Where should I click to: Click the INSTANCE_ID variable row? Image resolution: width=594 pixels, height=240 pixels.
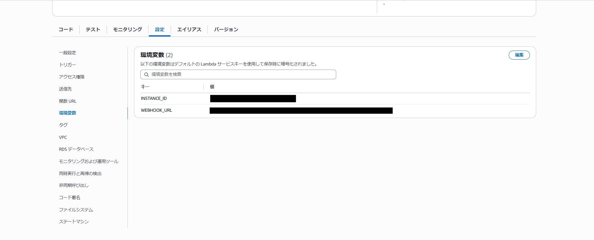(x=154, y=99)
